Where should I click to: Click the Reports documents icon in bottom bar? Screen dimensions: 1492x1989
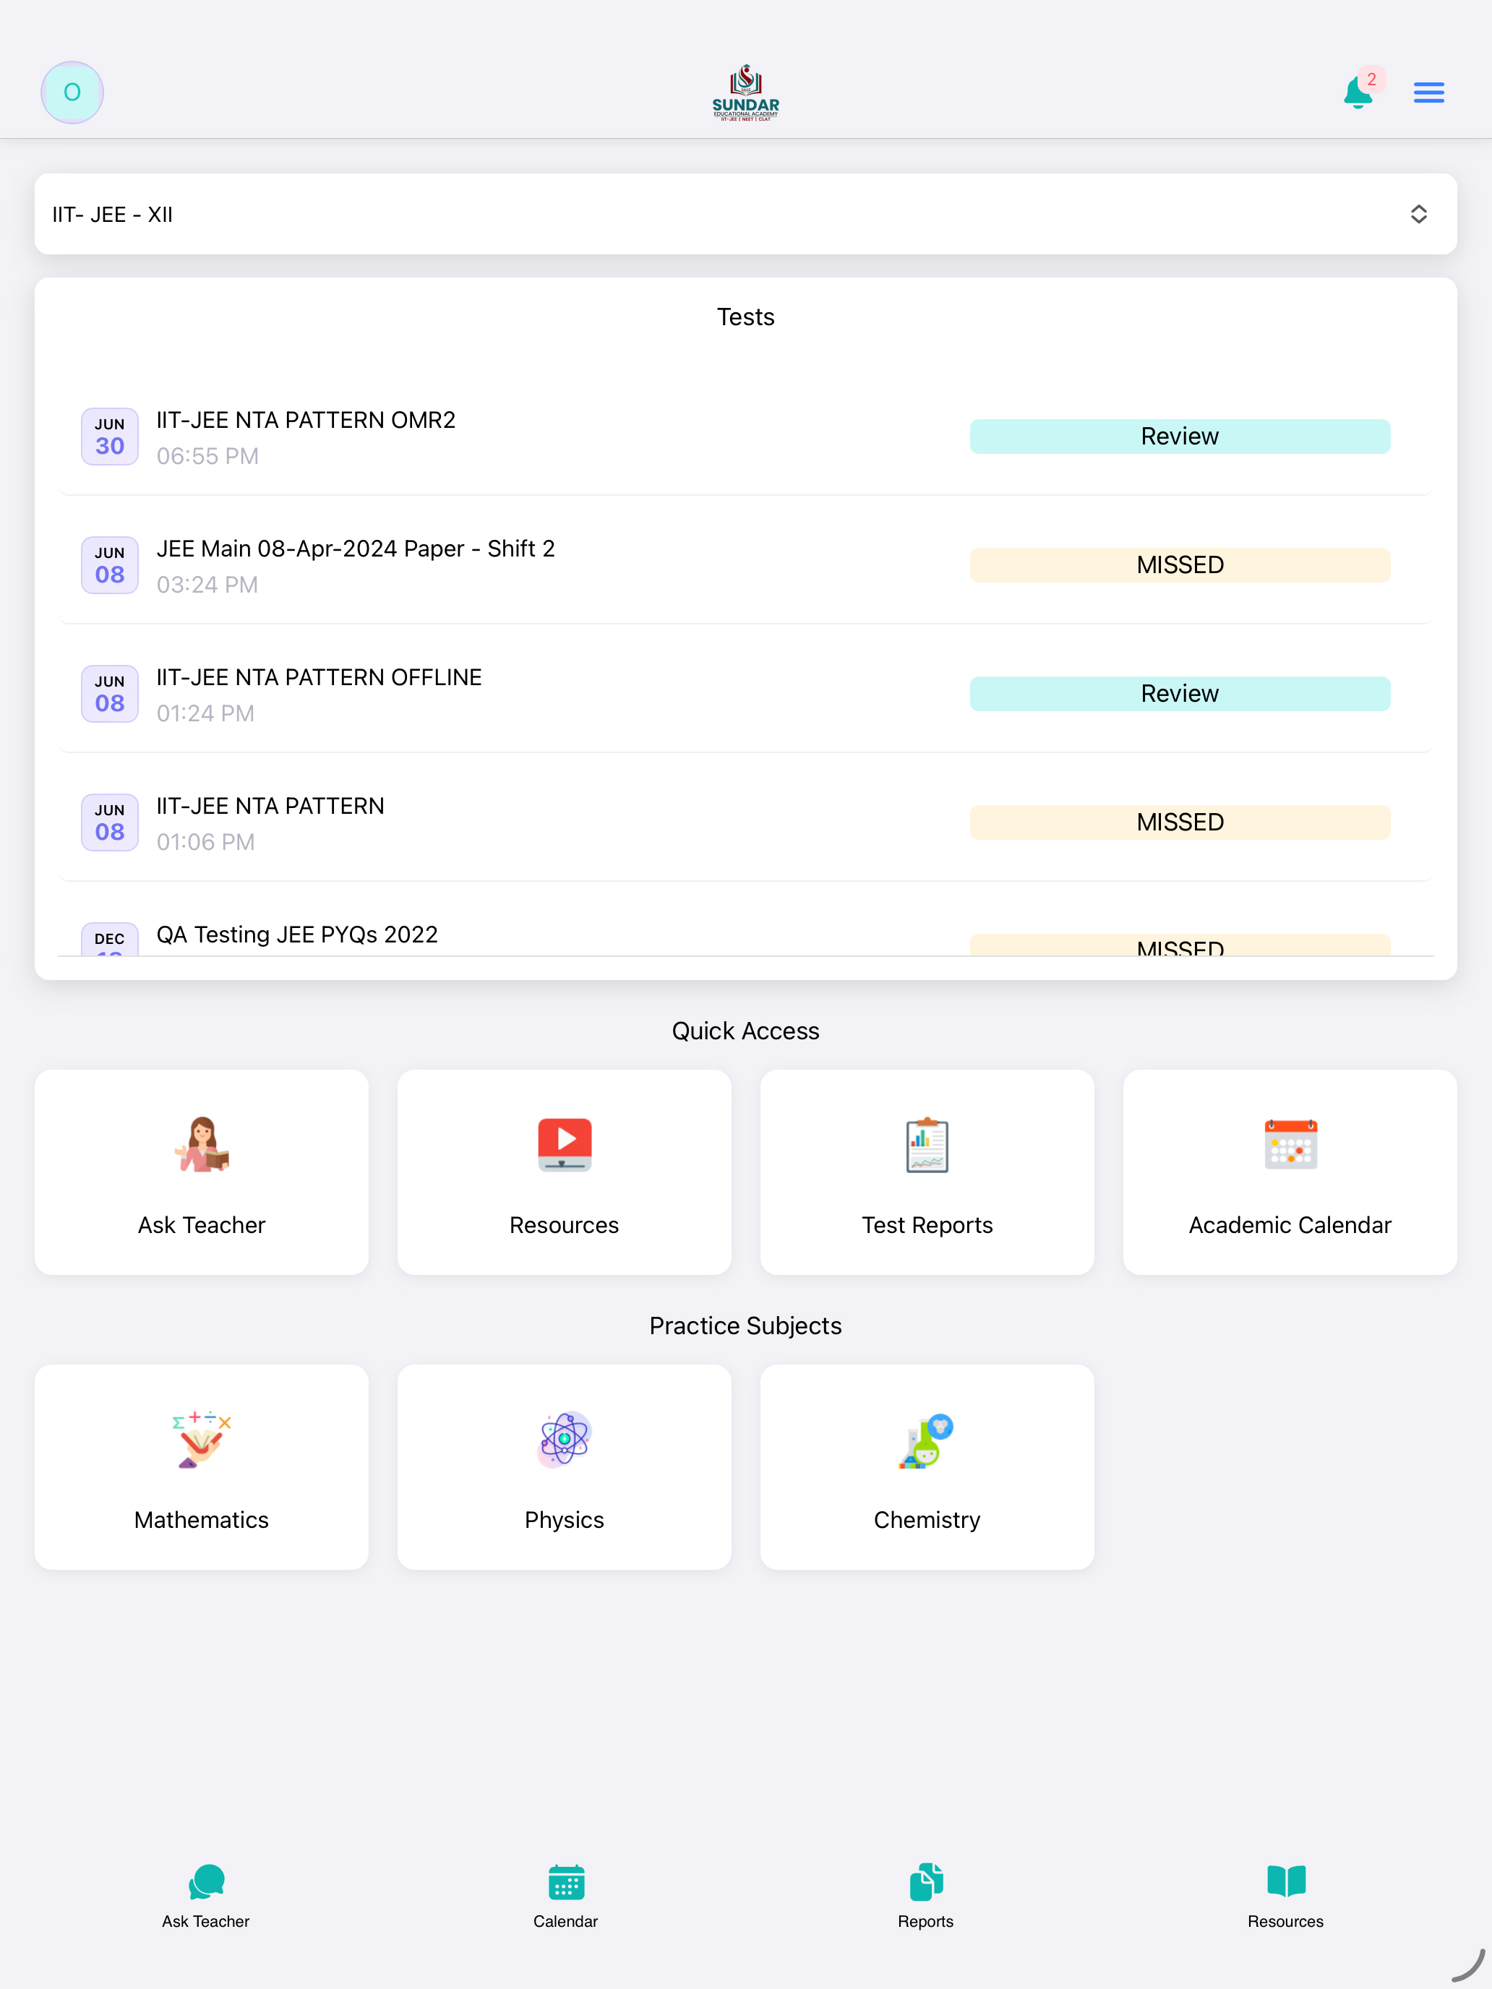pos(925,1881)
